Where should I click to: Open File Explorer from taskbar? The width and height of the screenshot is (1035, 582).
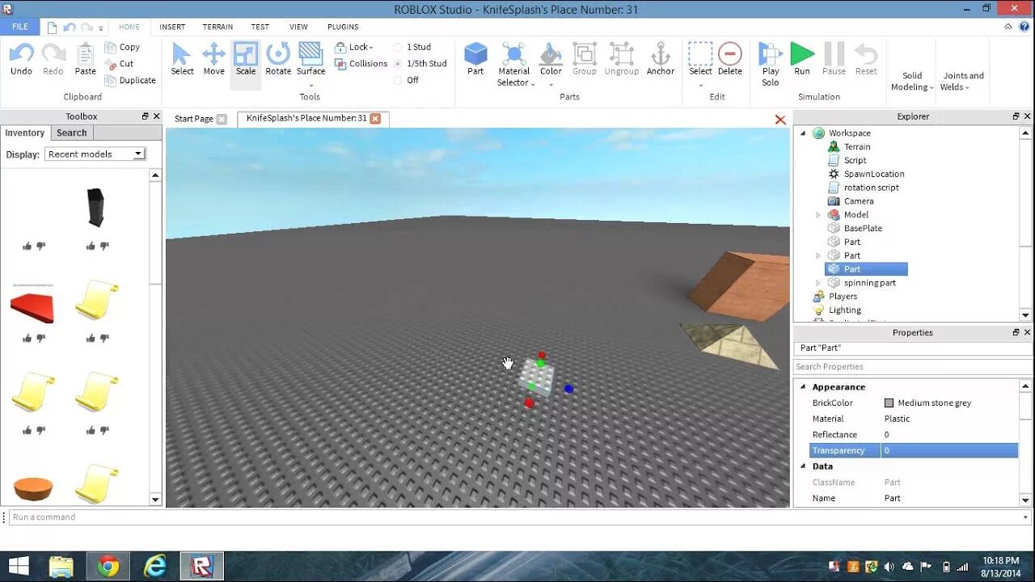click(x=61, y=566)
